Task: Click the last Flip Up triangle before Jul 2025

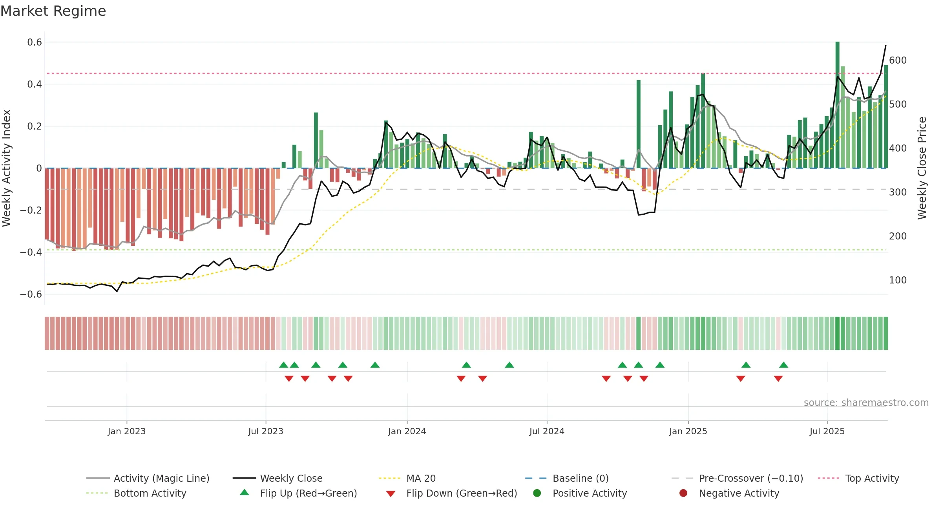Action: pyautogui.click(x=784, y=365)
